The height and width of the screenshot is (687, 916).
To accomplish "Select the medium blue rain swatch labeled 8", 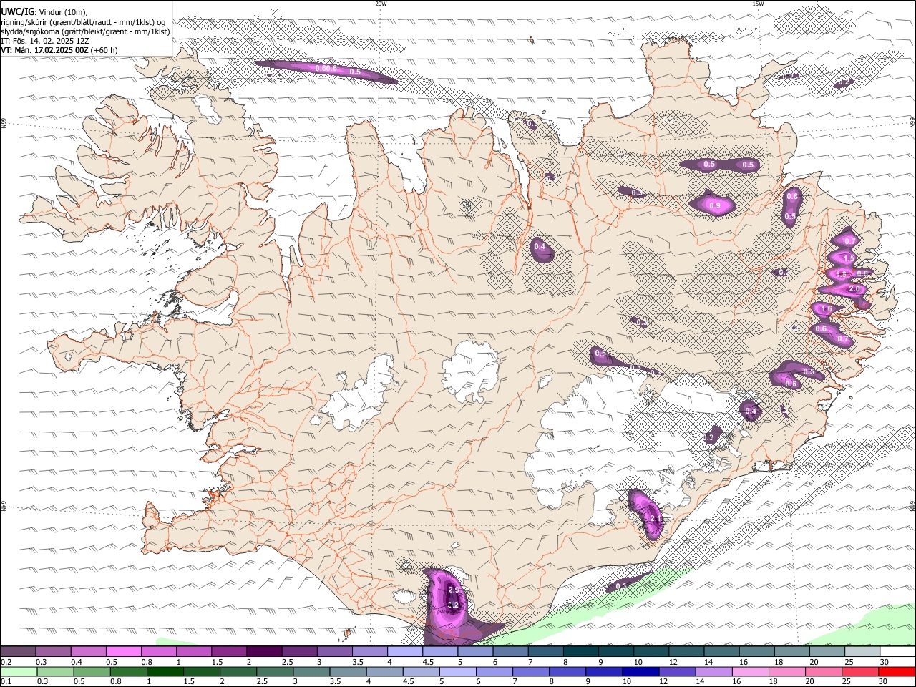I will (568, 671).
